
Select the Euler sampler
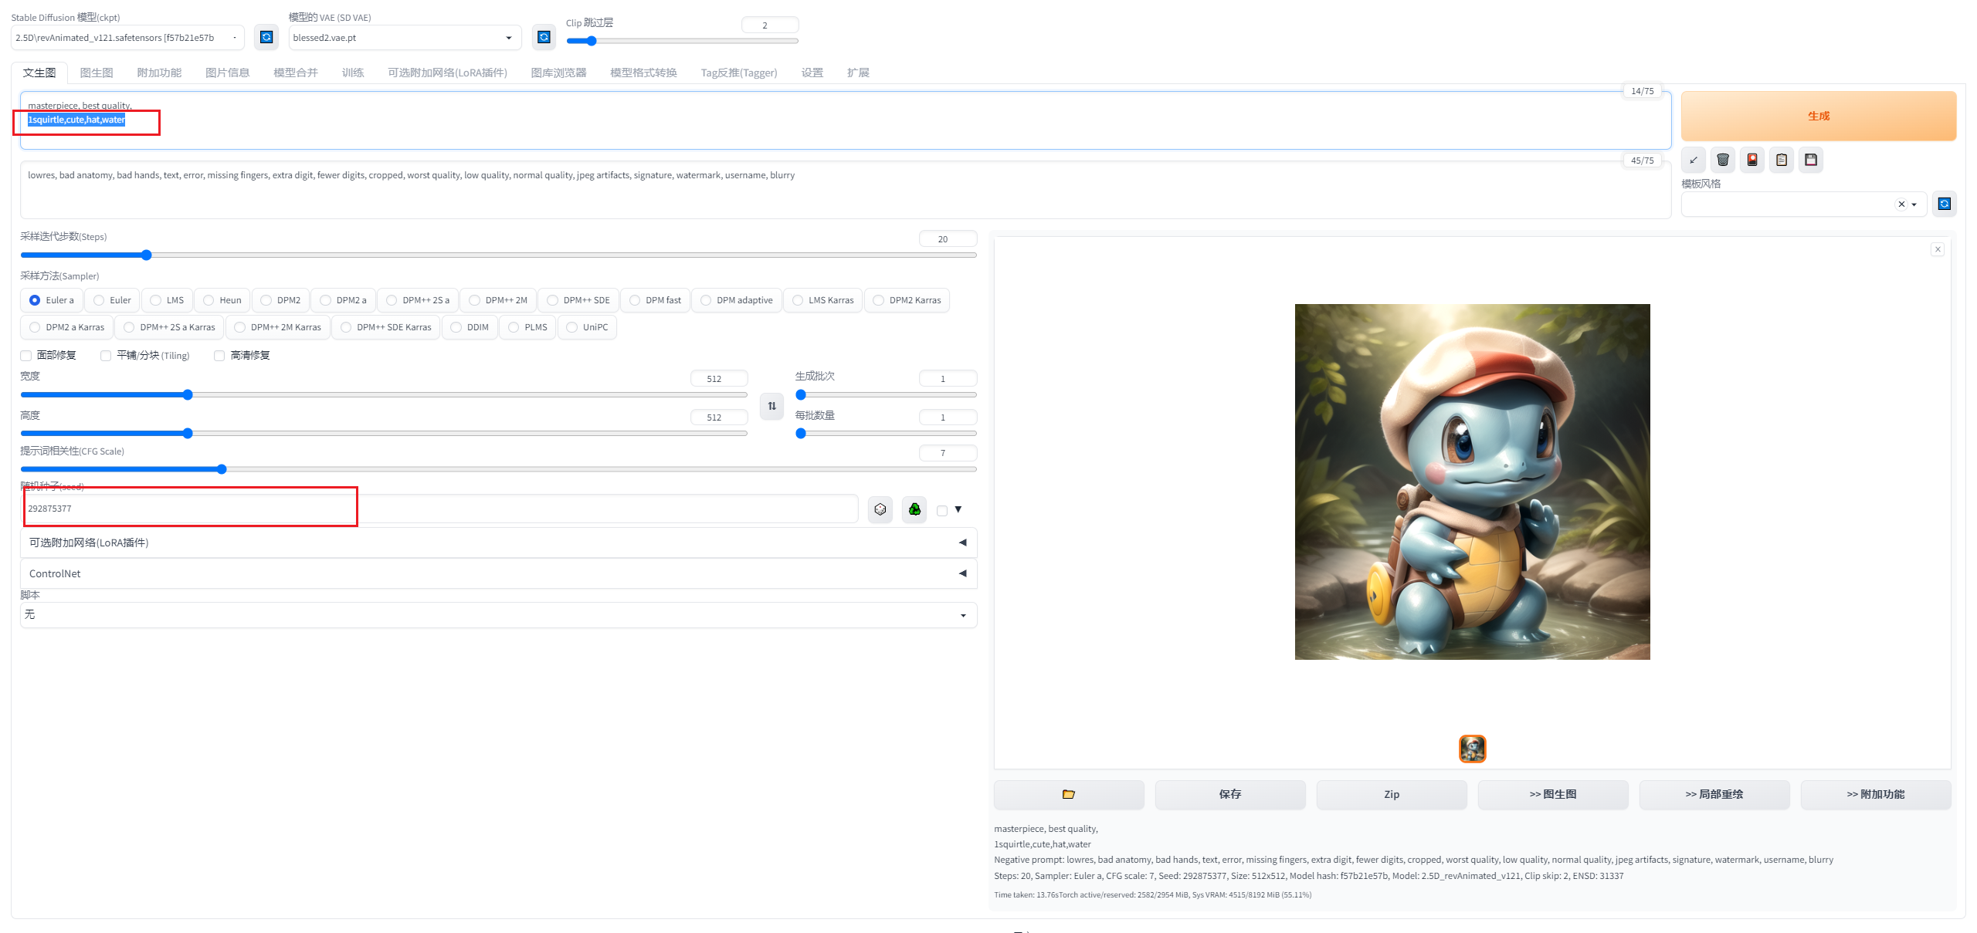point(112,300)
